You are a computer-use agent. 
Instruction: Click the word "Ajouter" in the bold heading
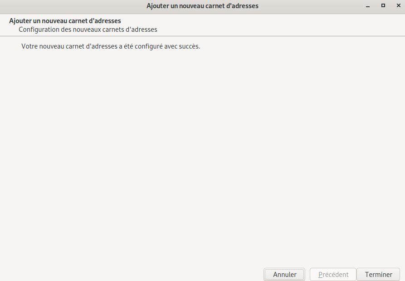pyautogui.click(x=20, y=21)
